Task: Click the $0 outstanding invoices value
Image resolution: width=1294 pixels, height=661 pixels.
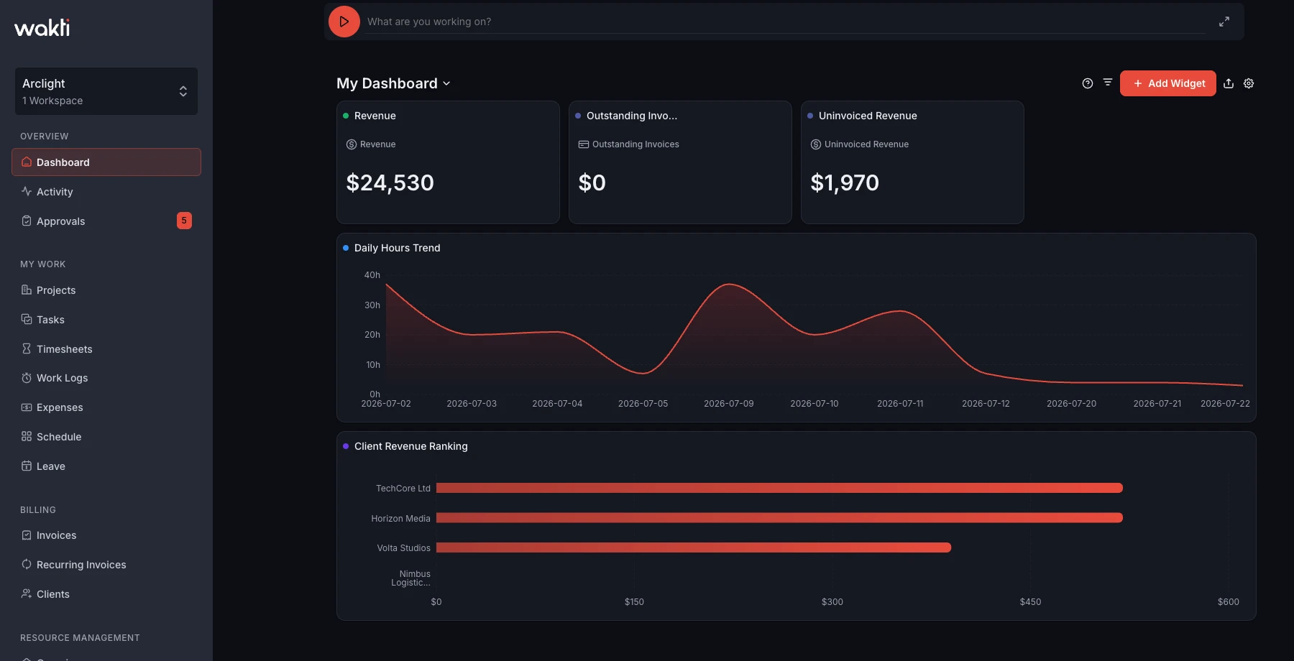Action: point(592,182)
